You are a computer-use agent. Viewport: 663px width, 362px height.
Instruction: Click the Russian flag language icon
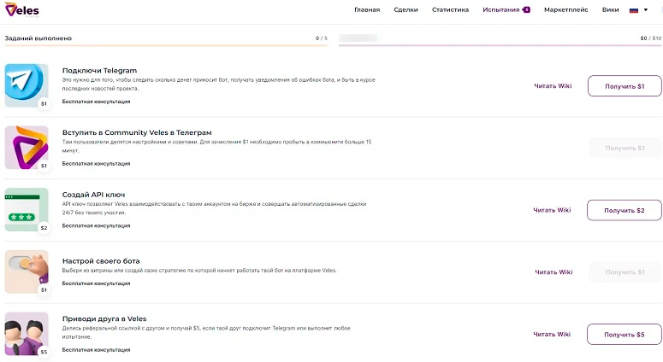coord(635,10)
